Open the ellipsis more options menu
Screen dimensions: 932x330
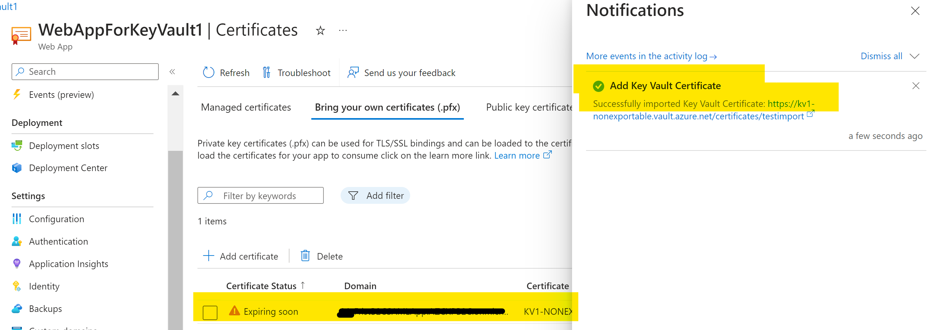pyautogui.click(x=342, y=31)
